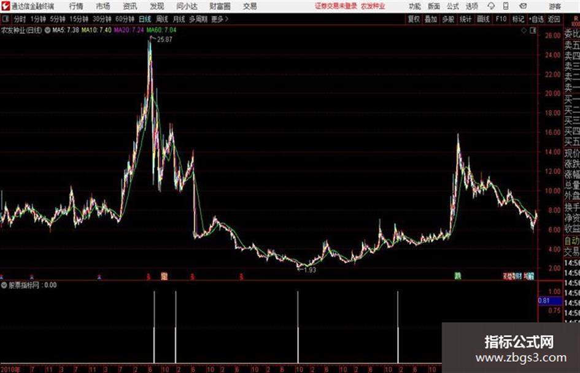
Task: Click the diamond icon at chart top-right
Action: tap(524, 31)
